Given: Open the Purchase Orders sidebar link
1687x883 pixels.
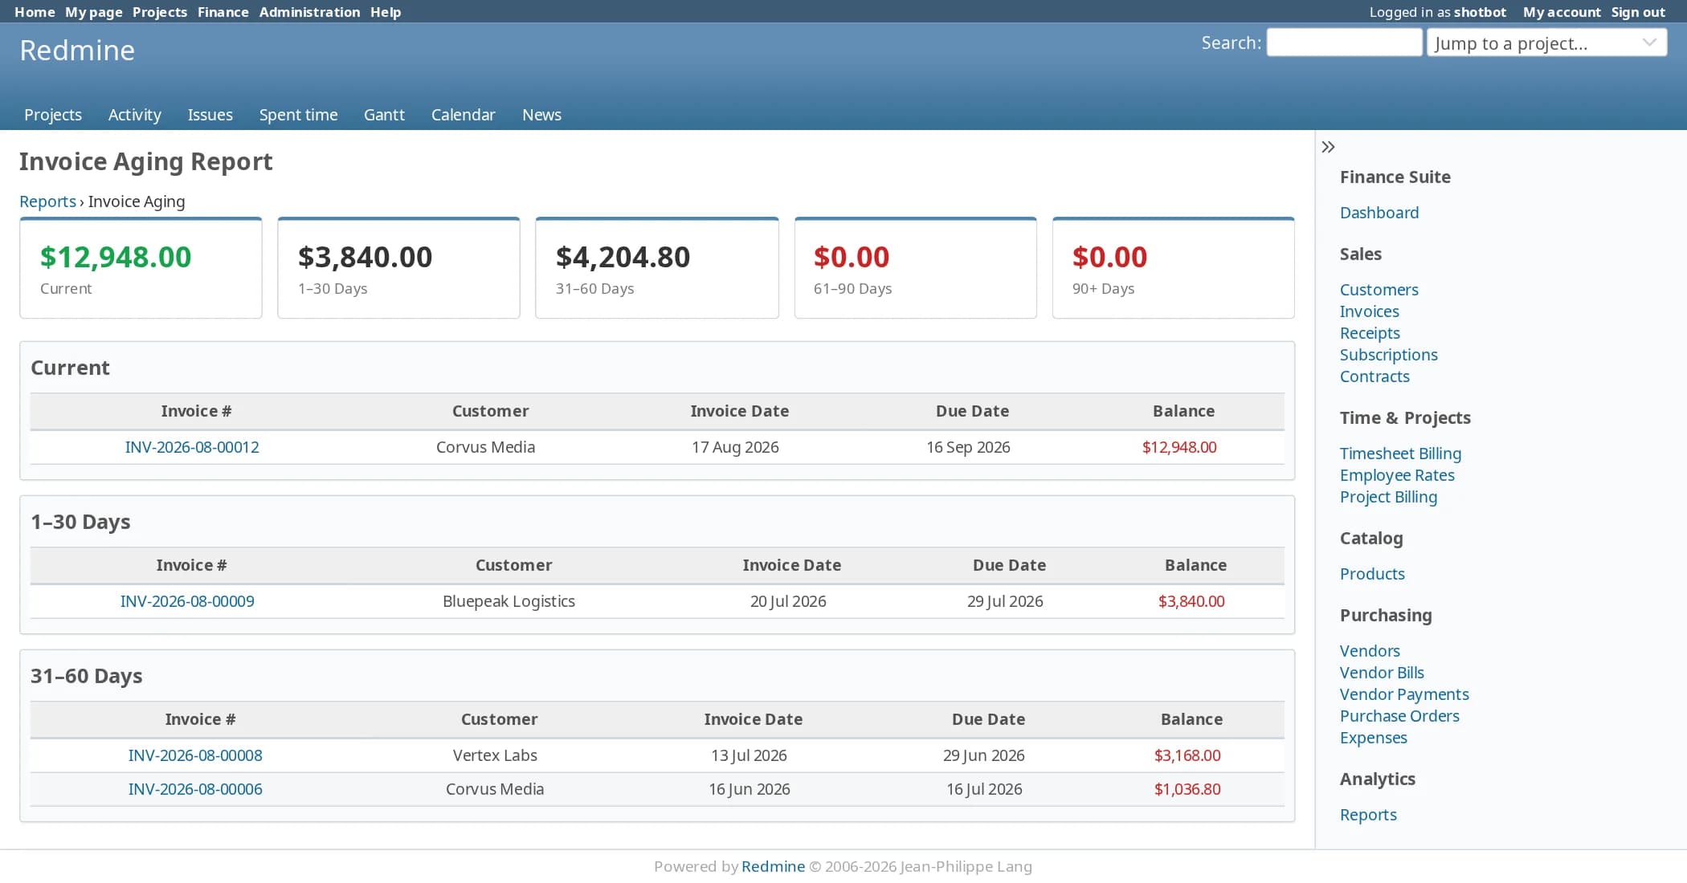Looking at the screenshot, I should coord(1399,716).
